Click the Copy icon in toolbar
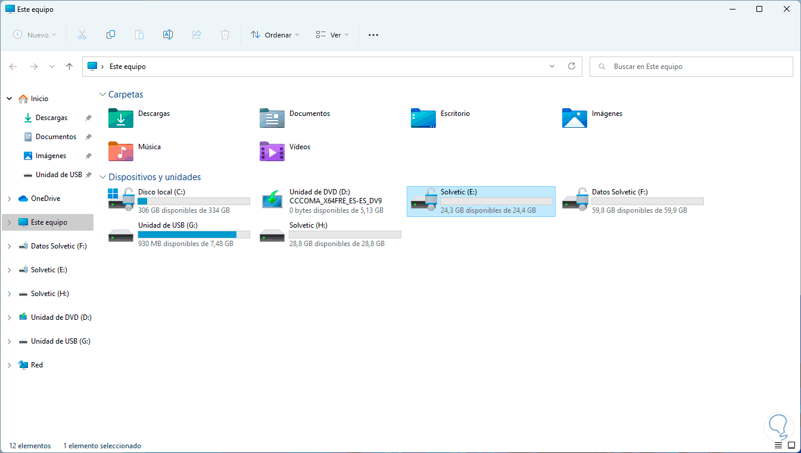Screen dimensions: 801x453 pos(111,35)
